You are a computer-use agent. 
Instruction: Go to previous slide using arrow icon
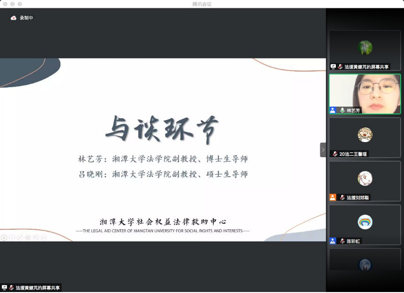click(x=4, y=238)
